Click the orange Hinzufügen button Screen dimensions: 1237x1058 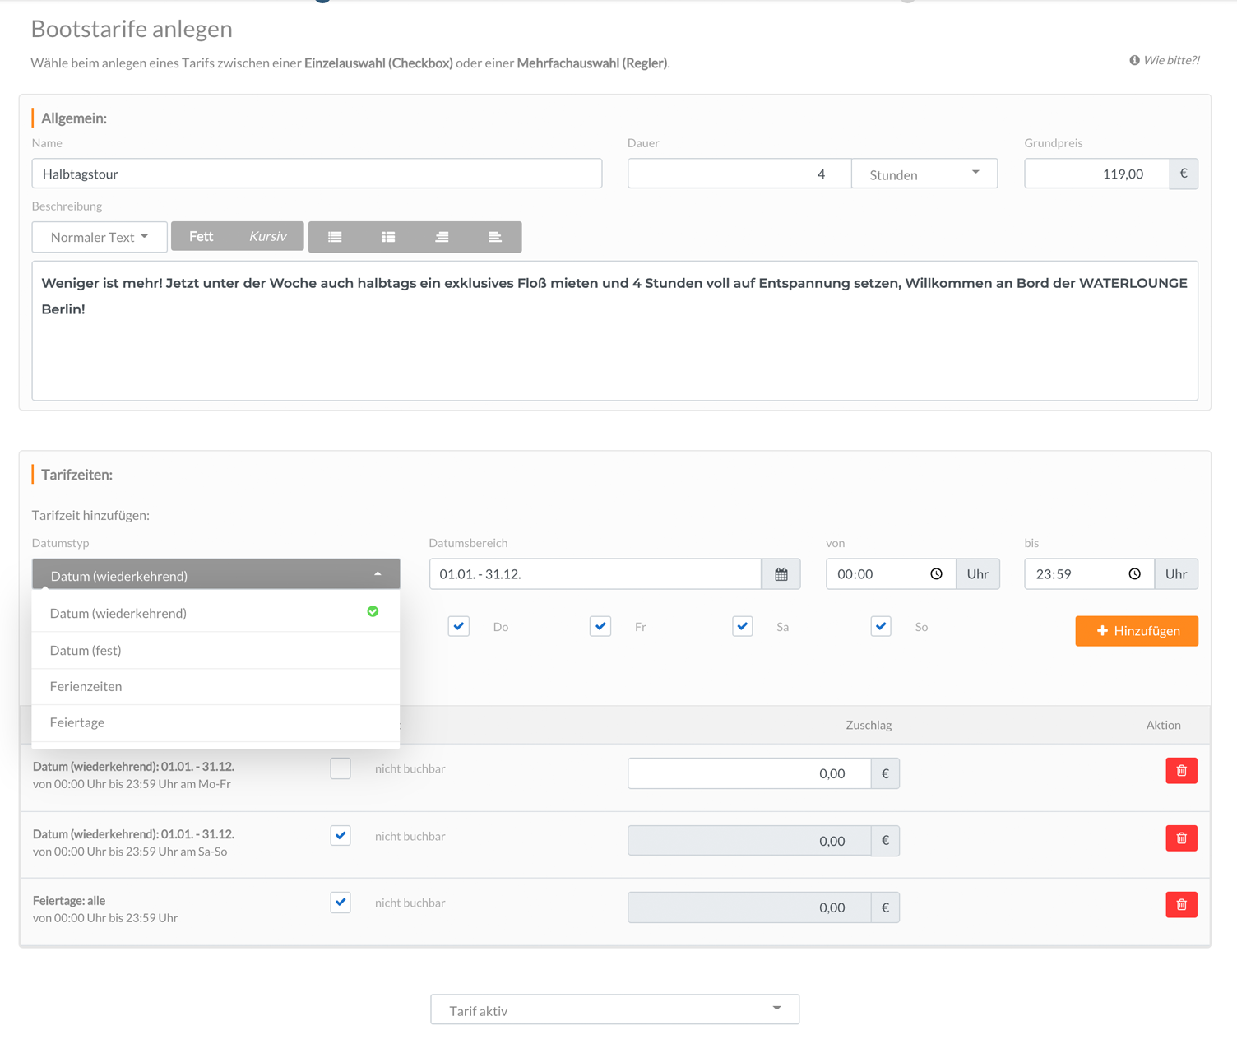(x=1136, y=631)
